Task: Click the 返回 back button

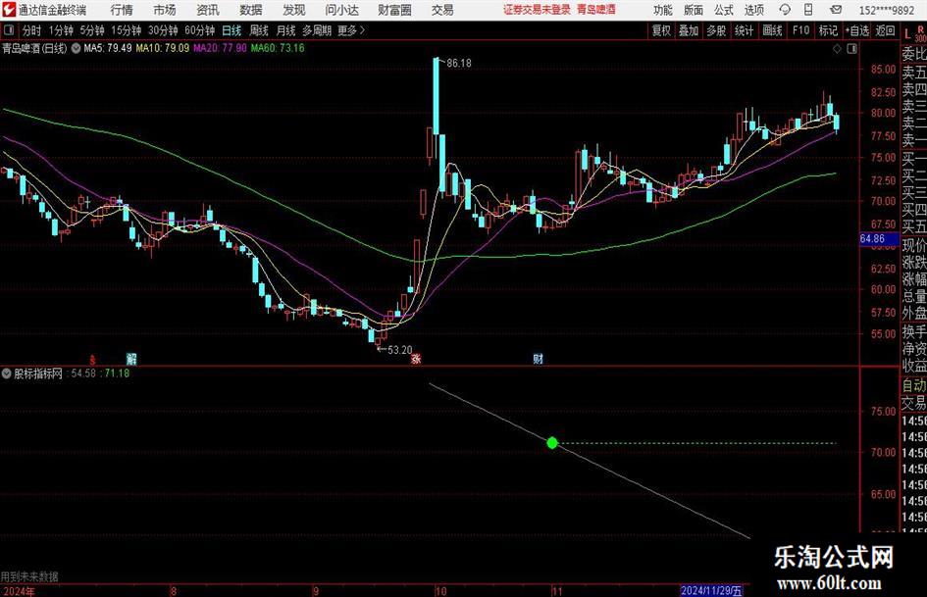Action: pyautogui.click(x=885, y=30)
